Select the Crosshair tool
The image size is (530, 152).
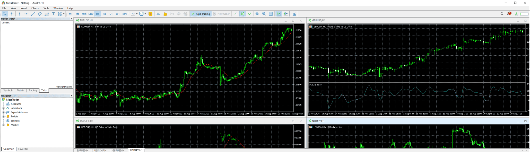point(12,14)
